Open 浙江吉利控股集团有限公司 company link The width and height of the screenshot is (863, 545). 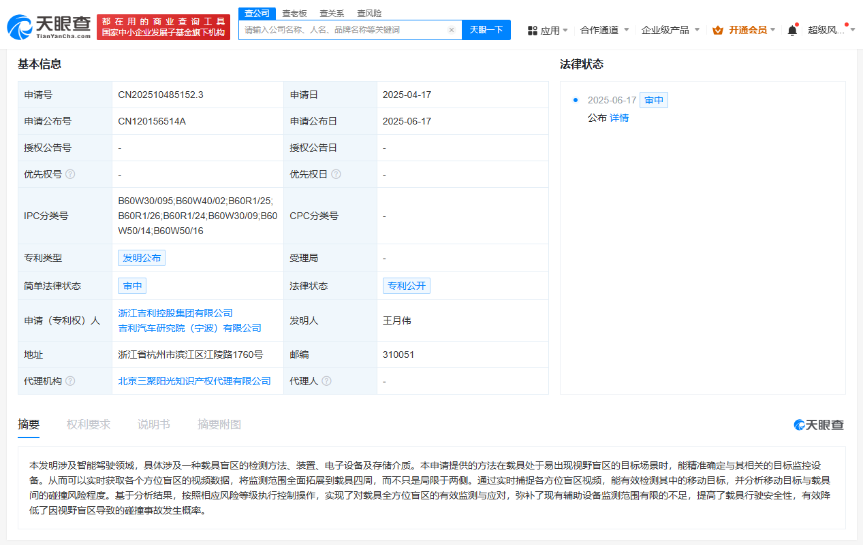(176, 313)
